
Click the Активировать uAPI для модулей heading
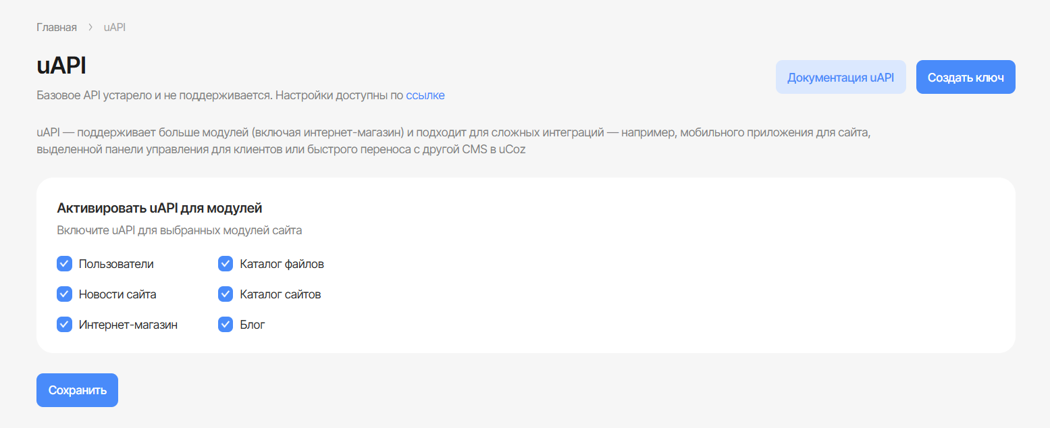(x=159, y=208)
